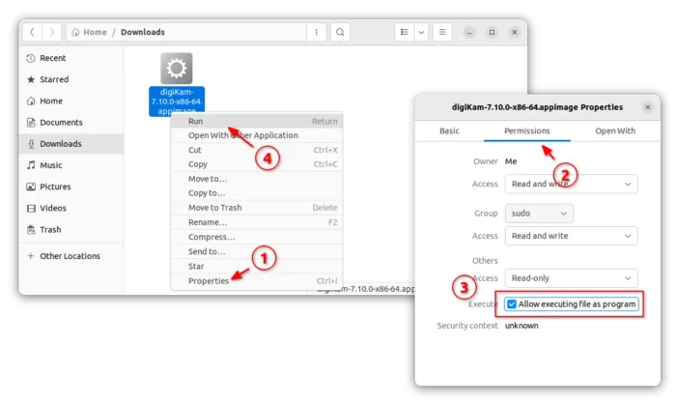Go forward with the right arrow button
Image resolution: width=676 pixels, height=404 pixels.
(52, 32)
